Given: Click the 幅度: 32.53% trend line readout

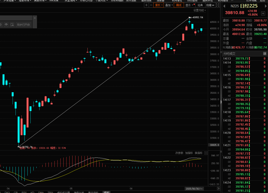Looking at the screenshot, I should pos(58,148).
